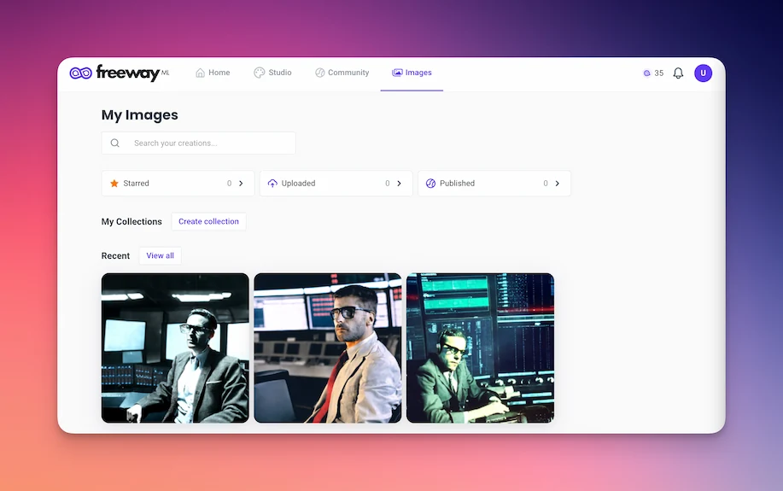Viewport: 783px width, 491px height.
Task: Click the Published globe icon
Action: (430, 184)
